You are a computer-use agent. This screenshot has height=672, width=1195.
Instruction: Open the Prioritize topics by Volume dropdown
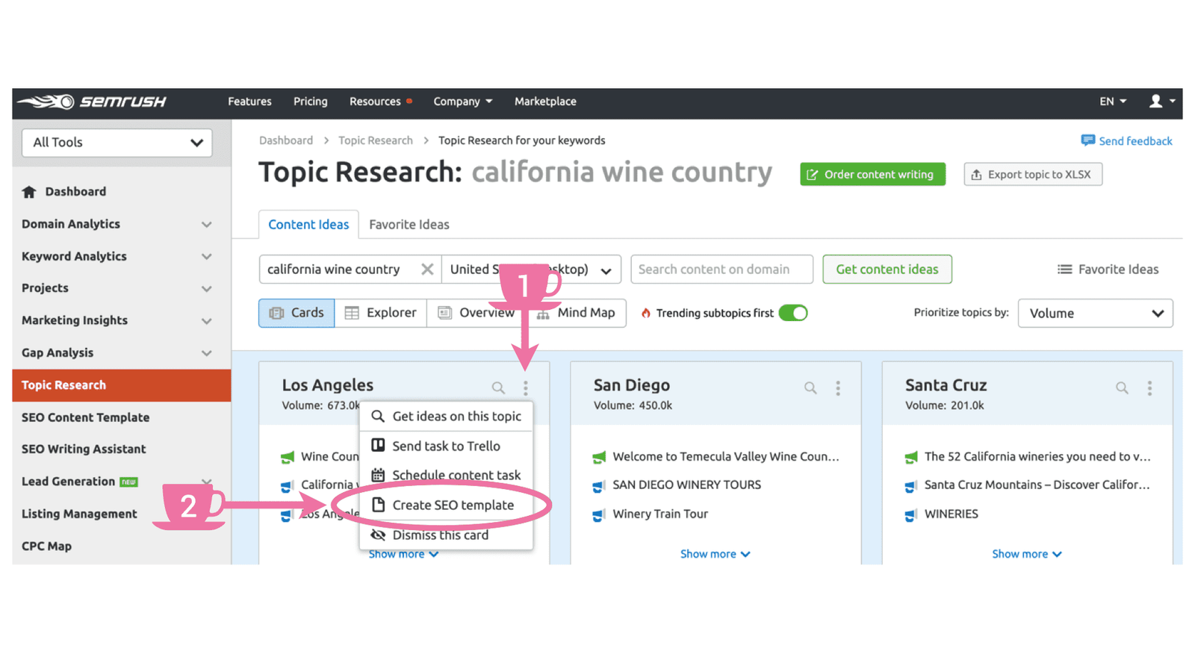click(1095, 313)
